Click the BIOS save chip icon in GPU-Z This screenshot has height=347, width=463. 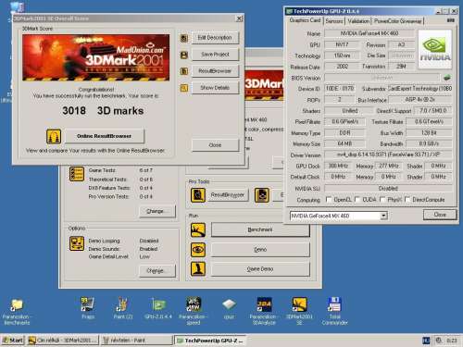pos(447,78)
